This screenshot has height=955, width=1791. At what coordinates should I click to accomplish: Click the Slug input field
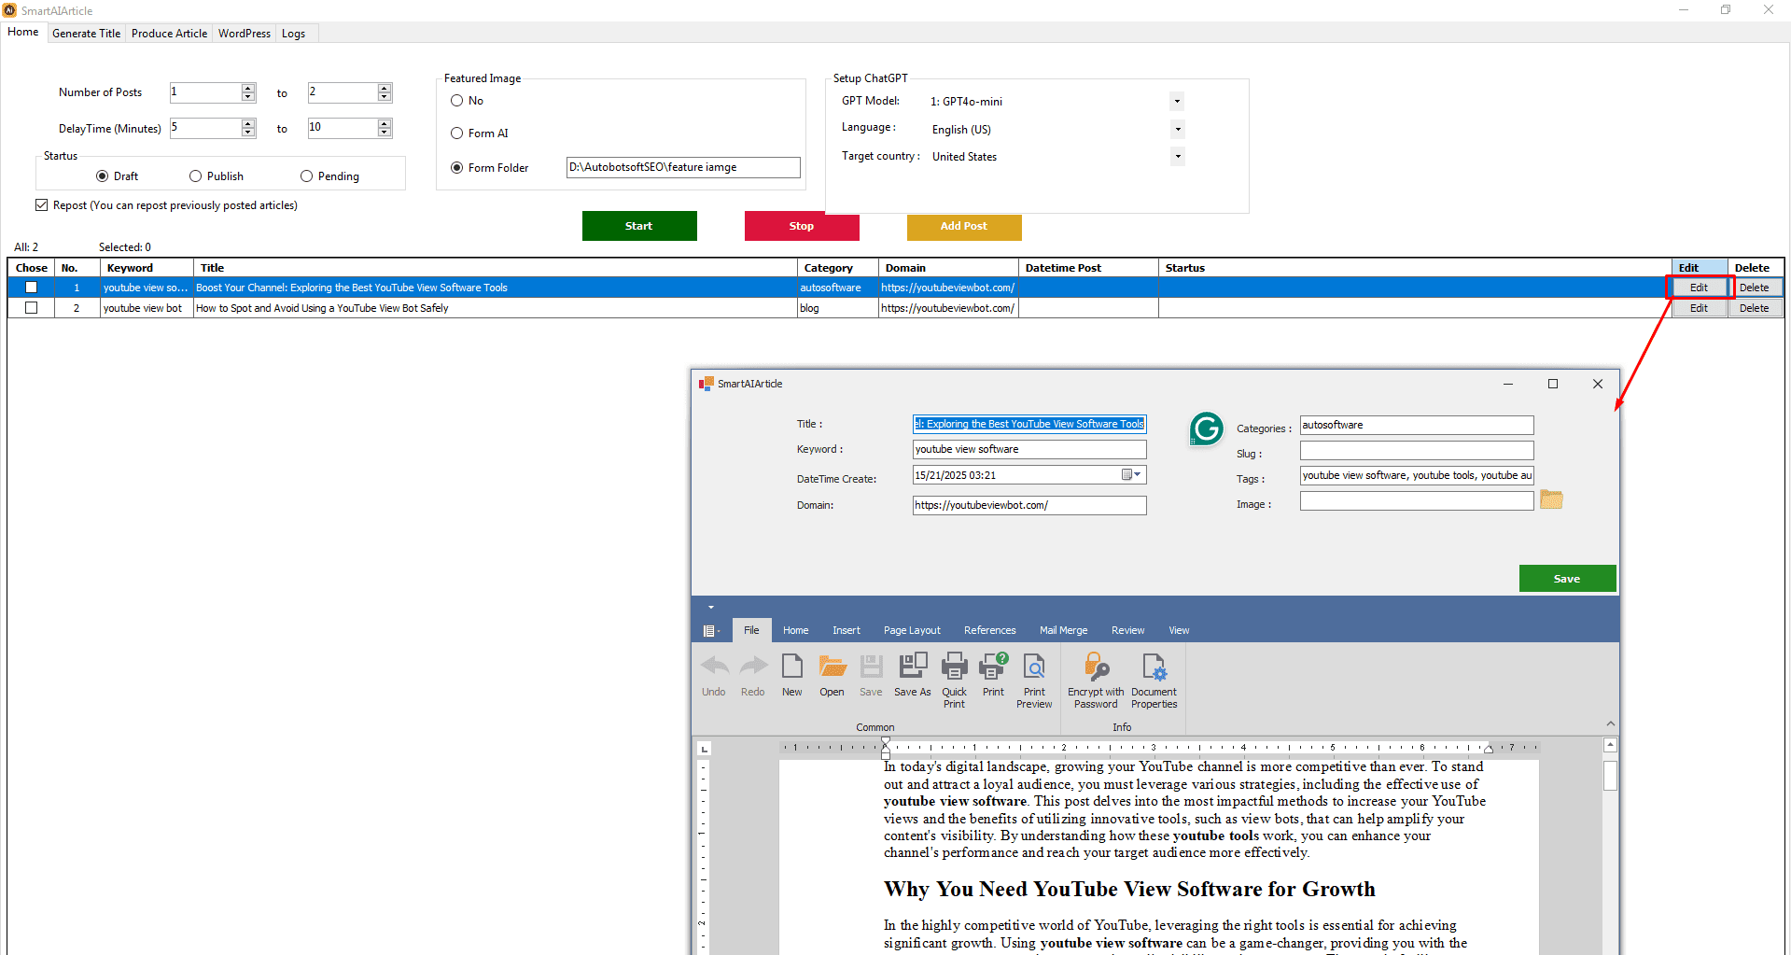point(1417,452)
